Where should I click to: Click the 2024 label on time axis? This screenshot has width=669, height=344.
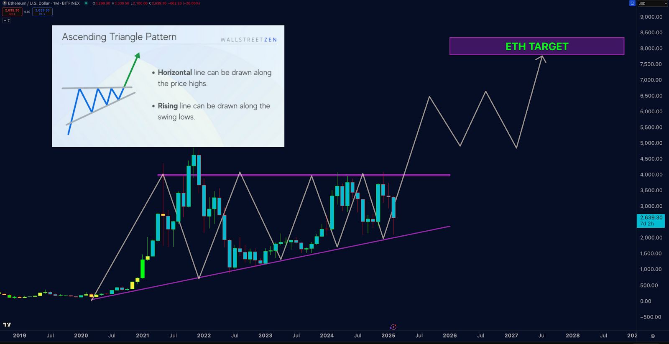[327, 335]
